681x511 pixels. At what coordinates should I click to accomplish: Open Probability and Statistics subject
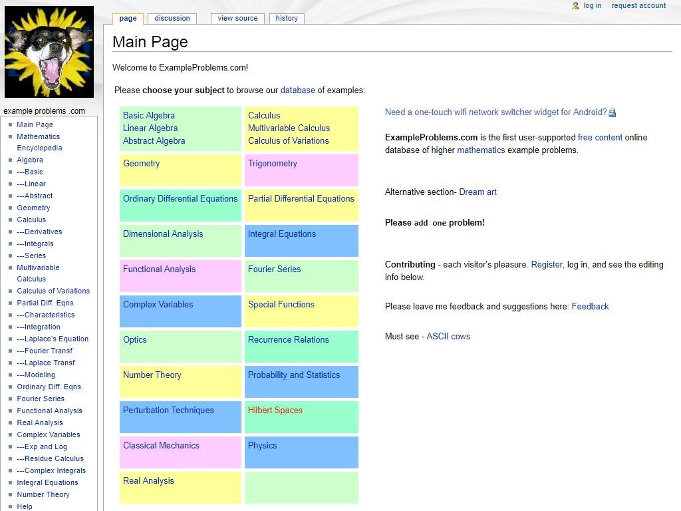point(293,375)
